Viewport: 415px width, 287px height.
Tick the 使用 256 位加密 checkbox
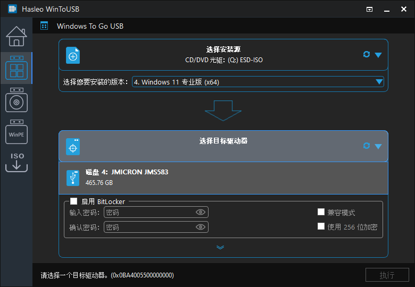pyautogui.click(x=321, y=226)
